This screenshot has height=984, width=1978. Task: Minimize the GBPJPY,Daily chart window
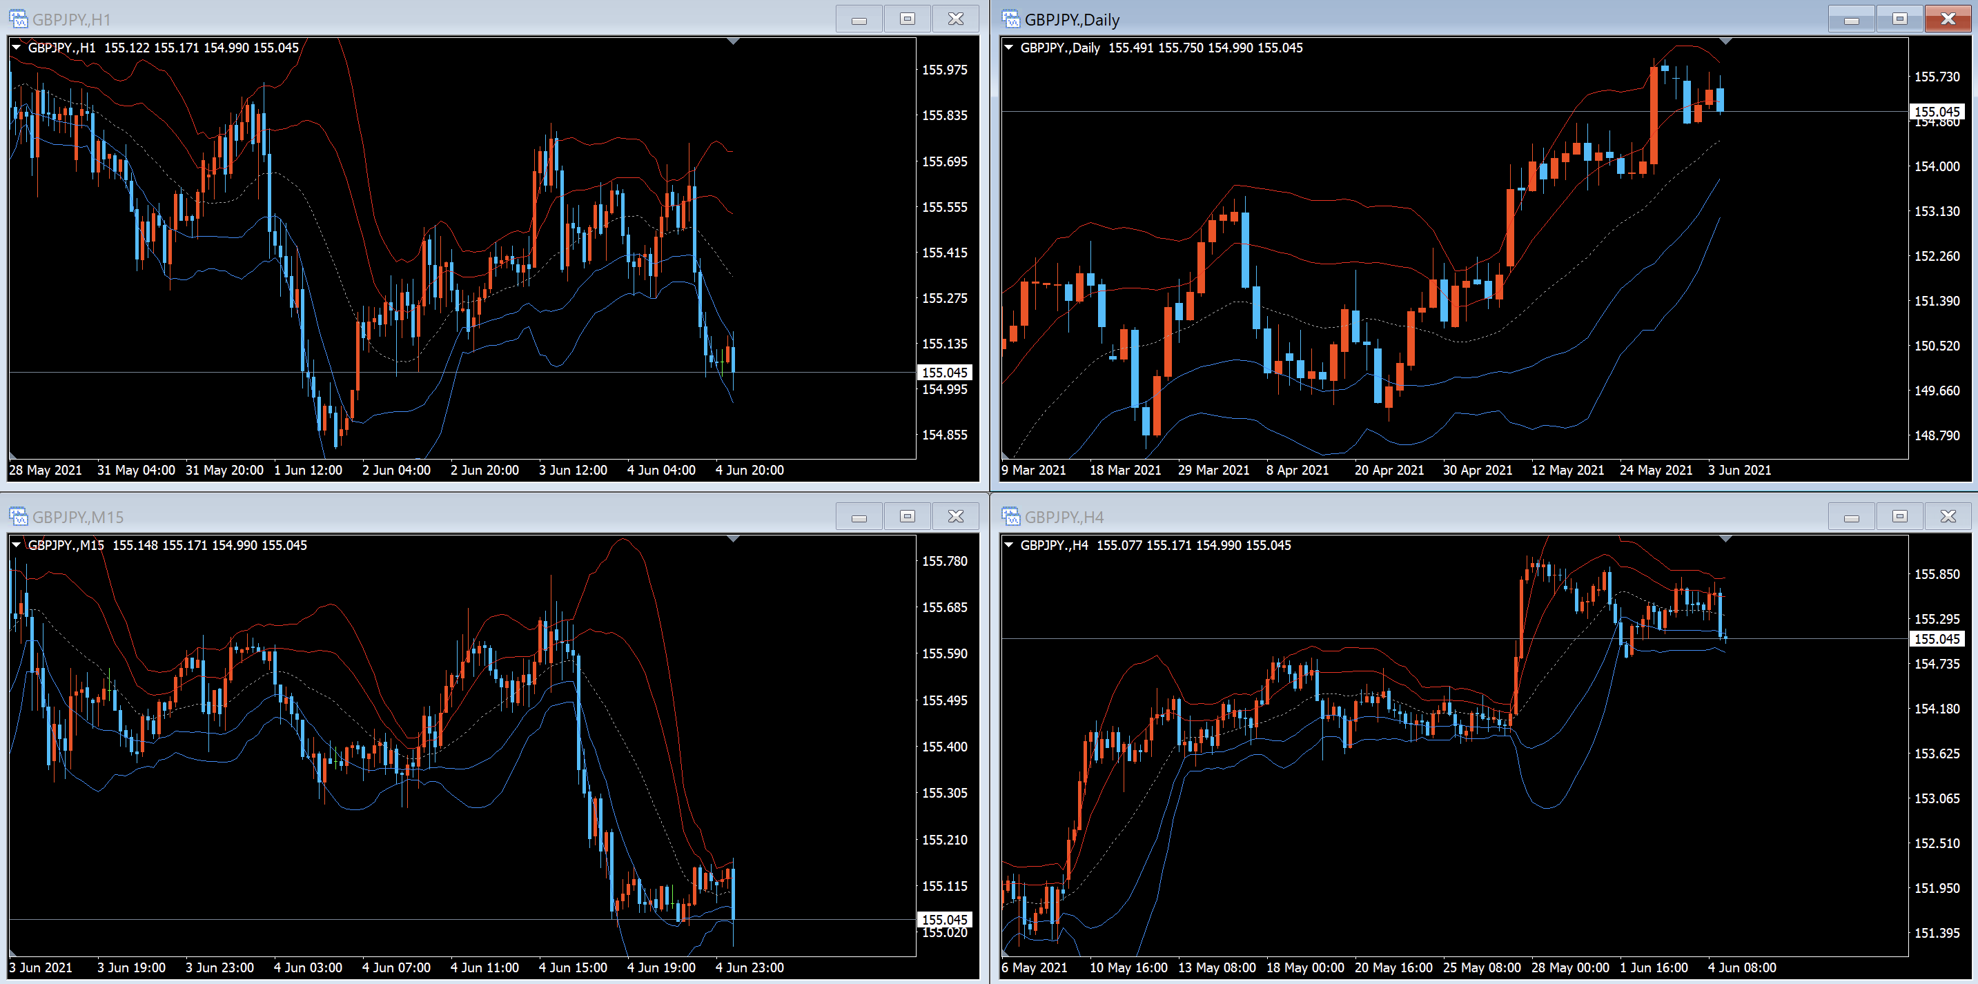click(x=1851, y=19)
